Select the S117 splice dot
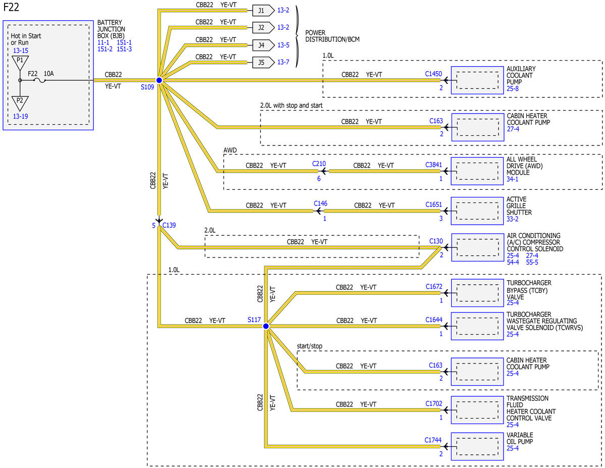 [x=266, y=326]
